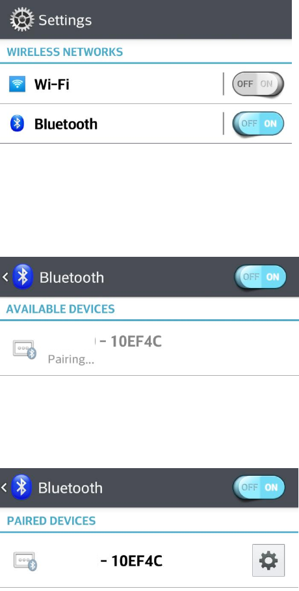Click the Settings title text
This screenshot has width=299, height=591.
click(x=65, y=20)
